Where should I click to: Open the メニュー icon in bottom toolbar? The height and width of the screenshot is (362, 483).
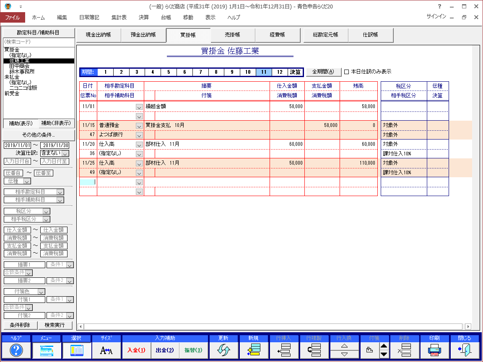click(x=47, y=350)
